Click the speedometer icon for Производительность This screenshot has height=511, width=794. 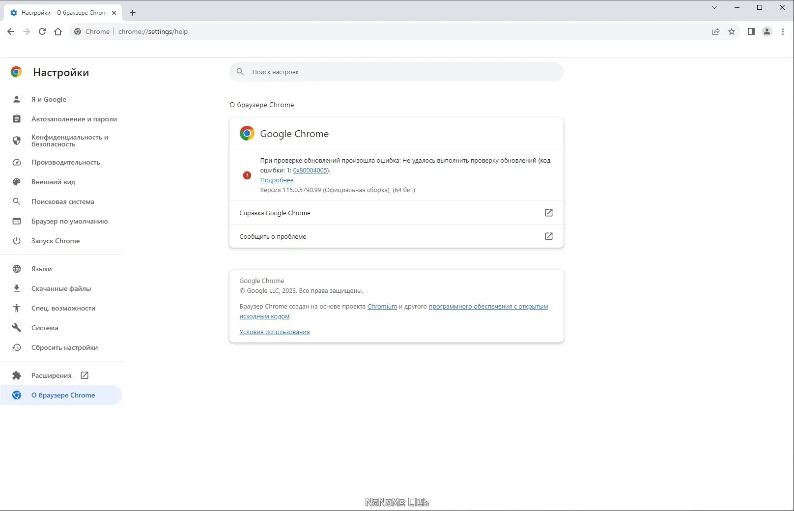(17, 162)
